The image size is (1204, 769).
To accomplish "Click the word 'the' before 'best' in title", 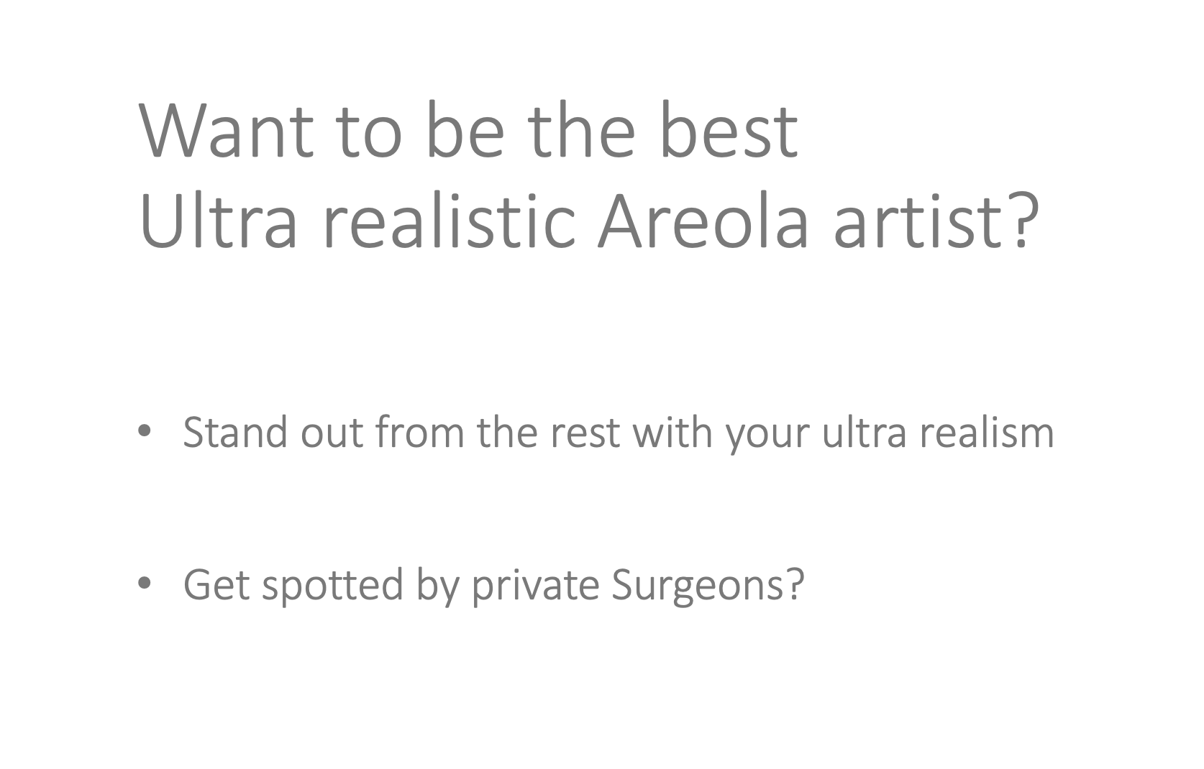I will pyautogui.click(x=583, y=130).
